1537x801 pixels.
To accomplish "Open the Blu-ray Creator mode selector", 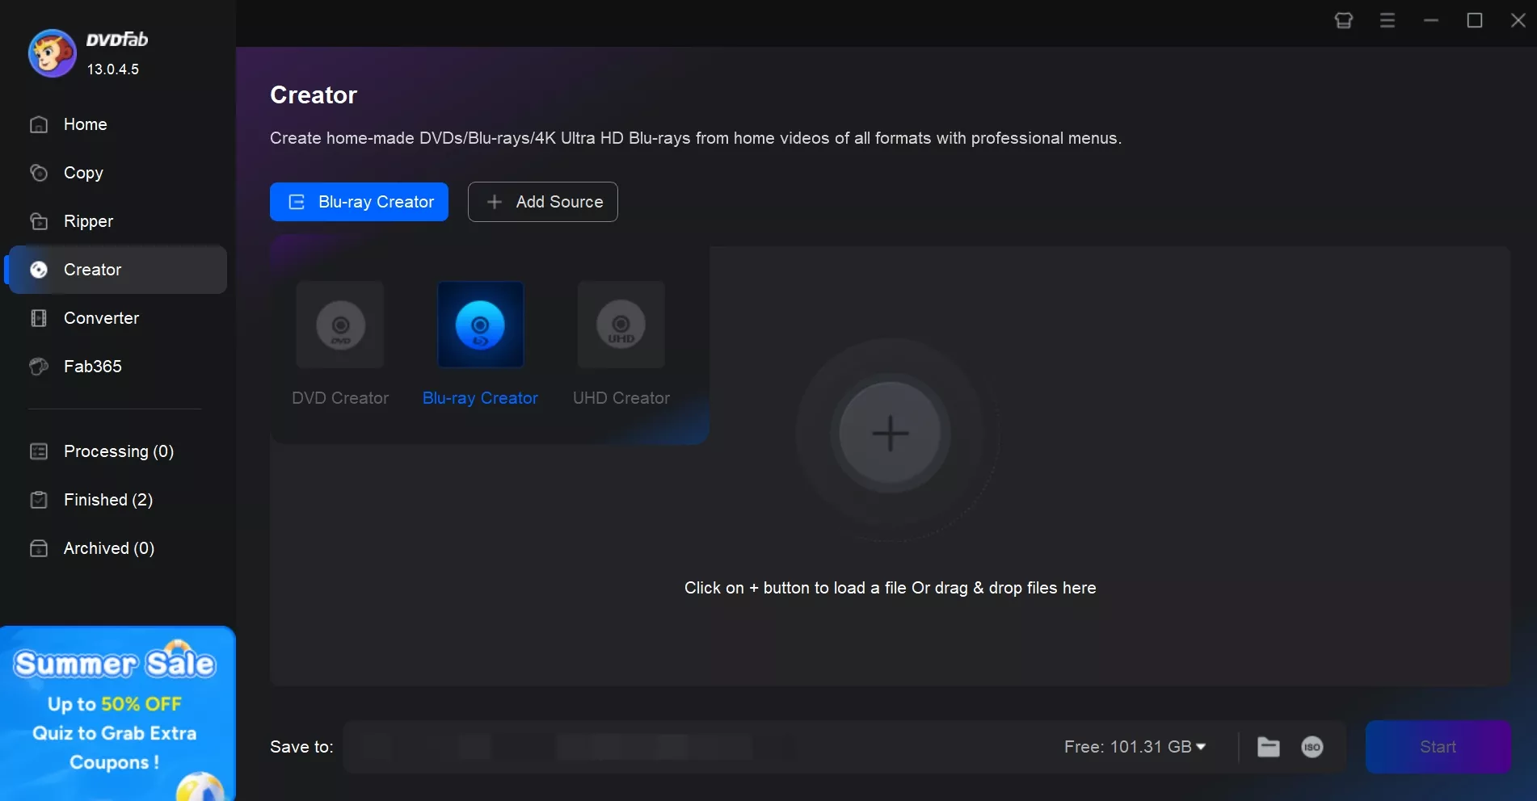I will point(359,202).
